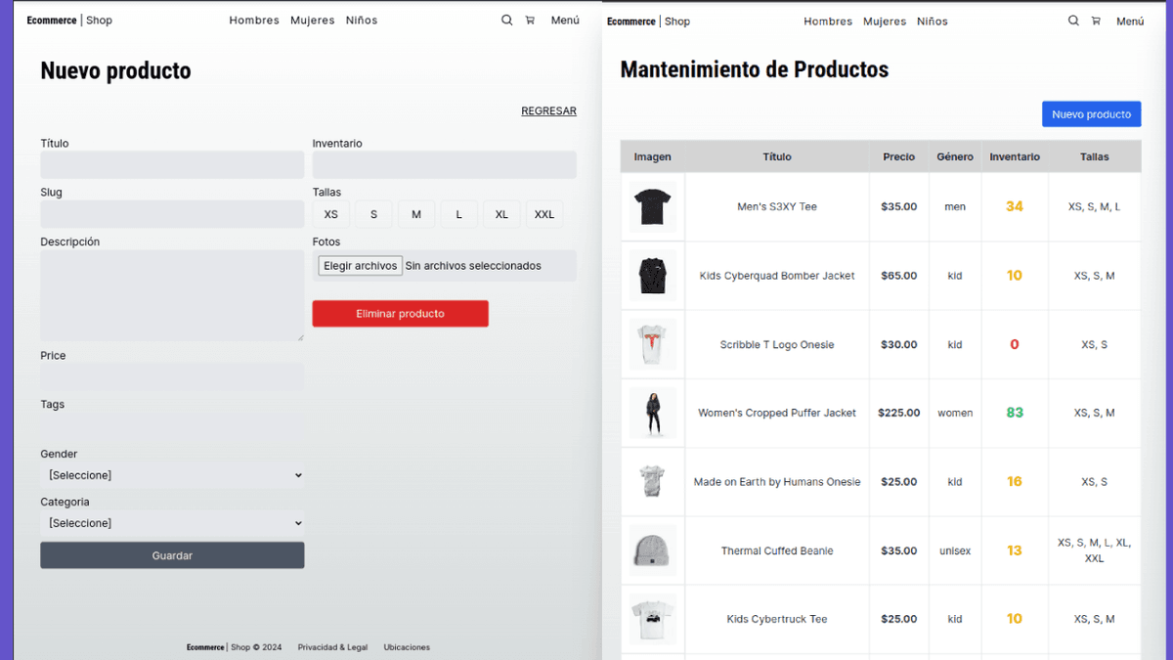Click Hombres above Mantenimiento de Productos
The height and width of the screenshot is (660, 1173).
828,22
